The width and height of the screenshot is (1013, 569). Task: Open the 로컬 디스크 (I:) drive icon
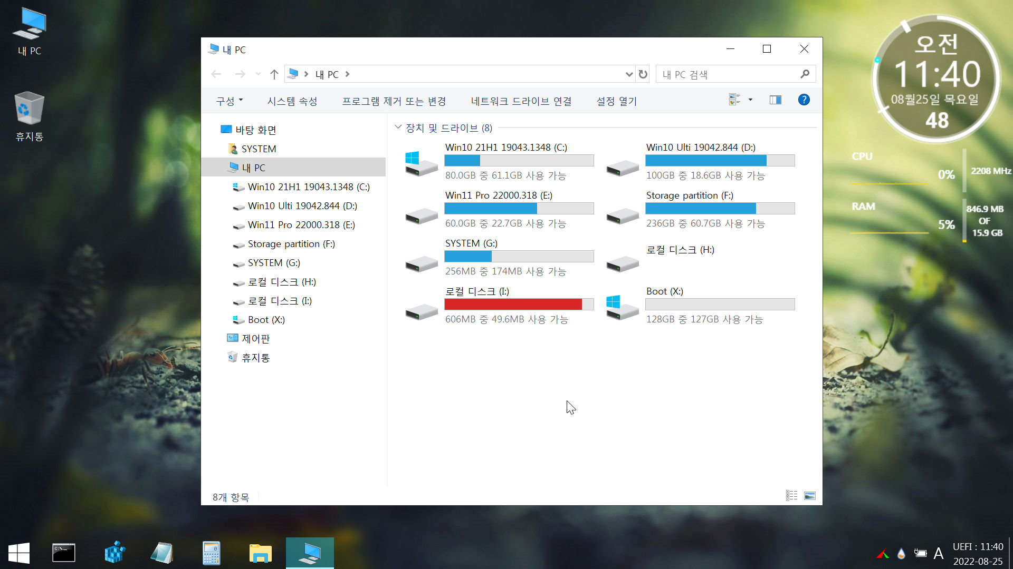[421, 311]
